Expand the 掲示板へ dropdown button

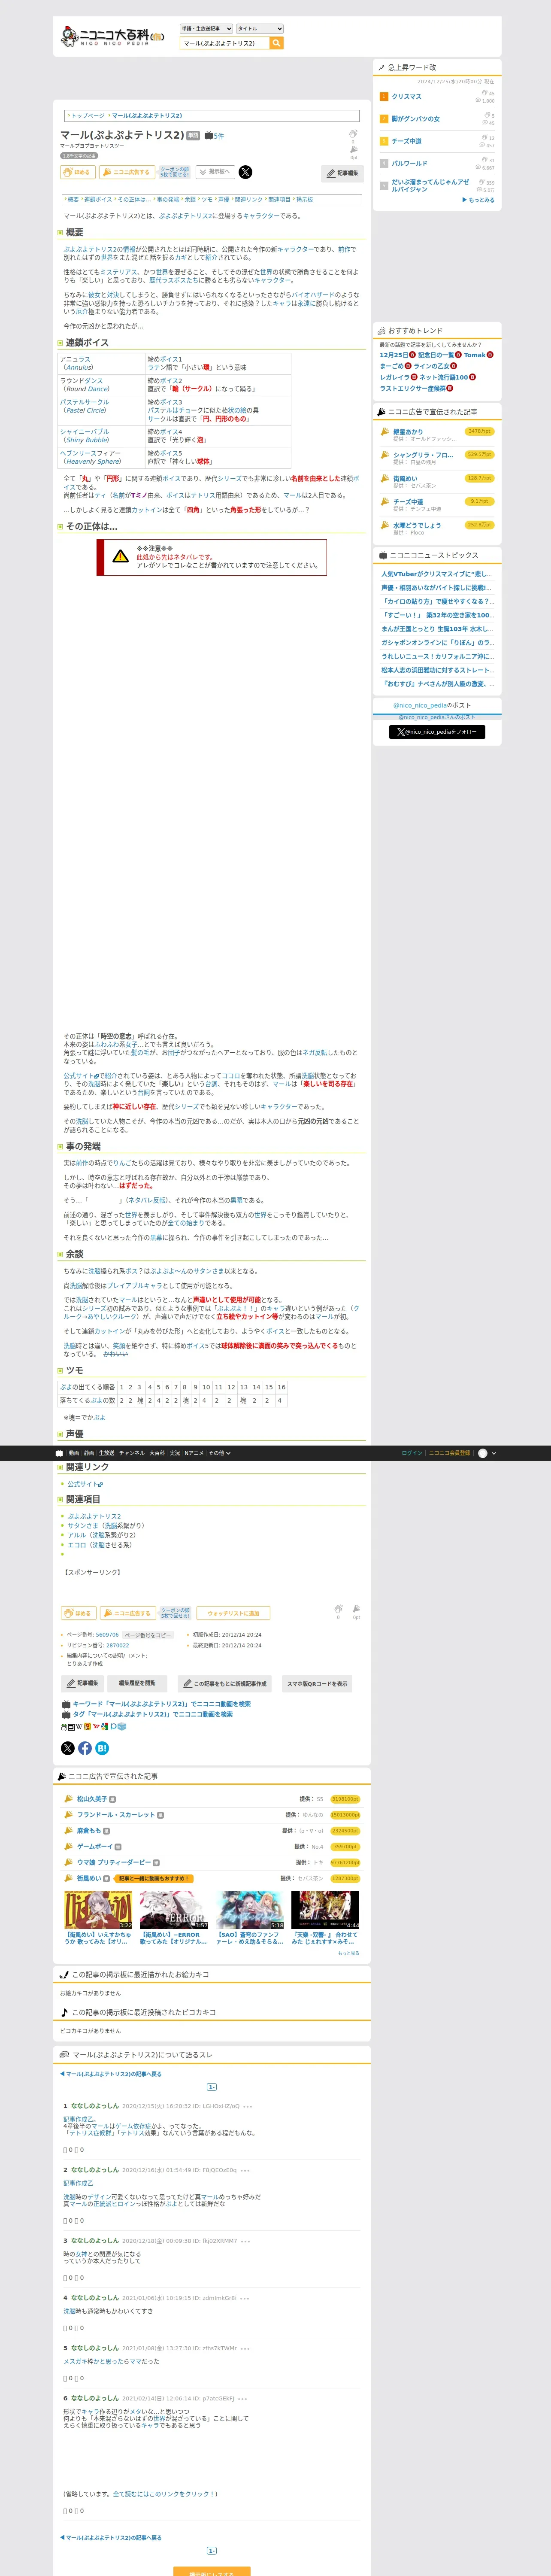click(x=215, y=172)
